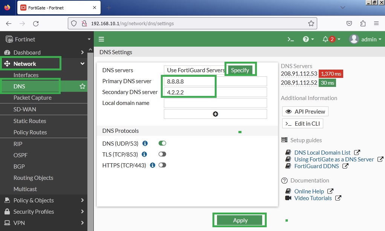The height and width of the screenshot is (231, 385).
Task: Expand the Fortinet device dropdown in sidebar
Action: click(x=89, y=39)
